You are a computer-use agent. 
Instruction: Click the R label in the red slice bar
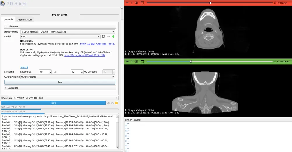coord(132,3)
